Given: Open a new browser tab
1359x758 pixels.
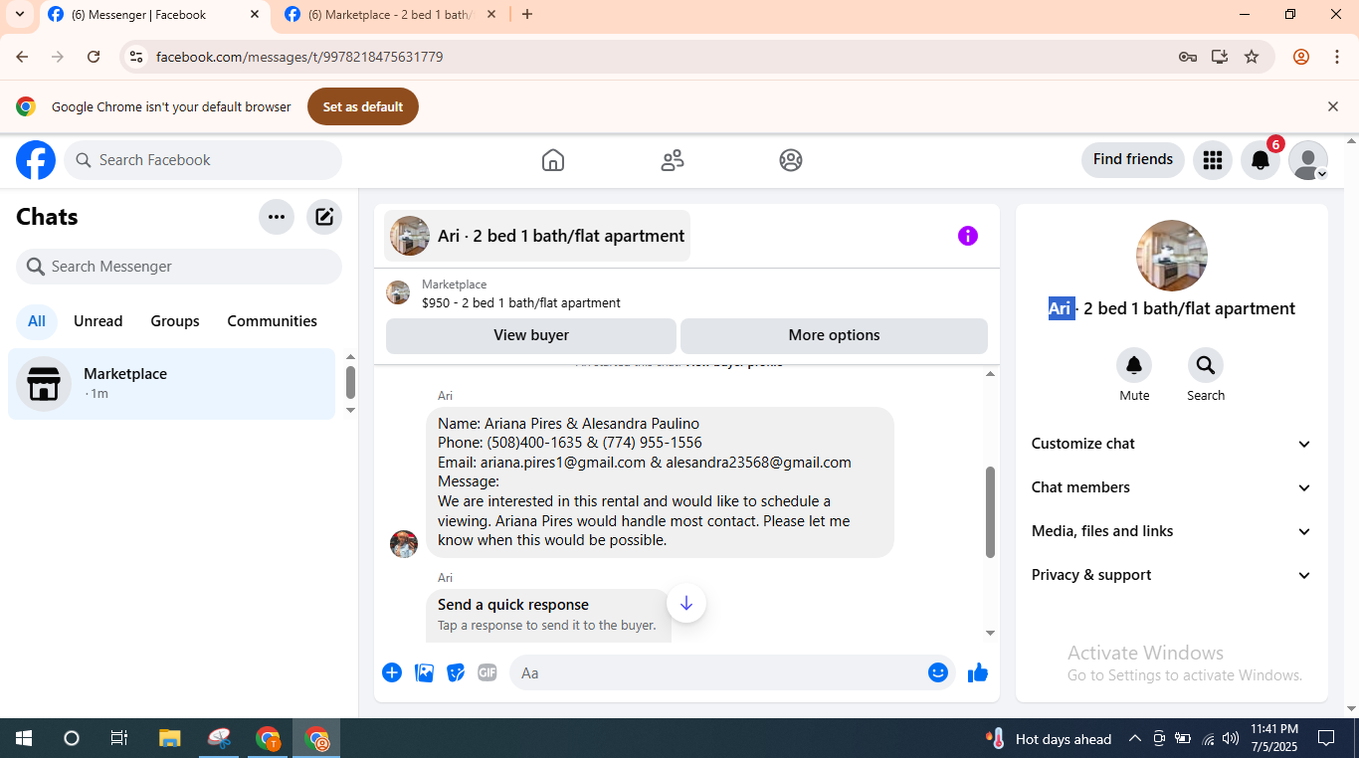Looking at the screenshot, I should click(x=527, y=15).
